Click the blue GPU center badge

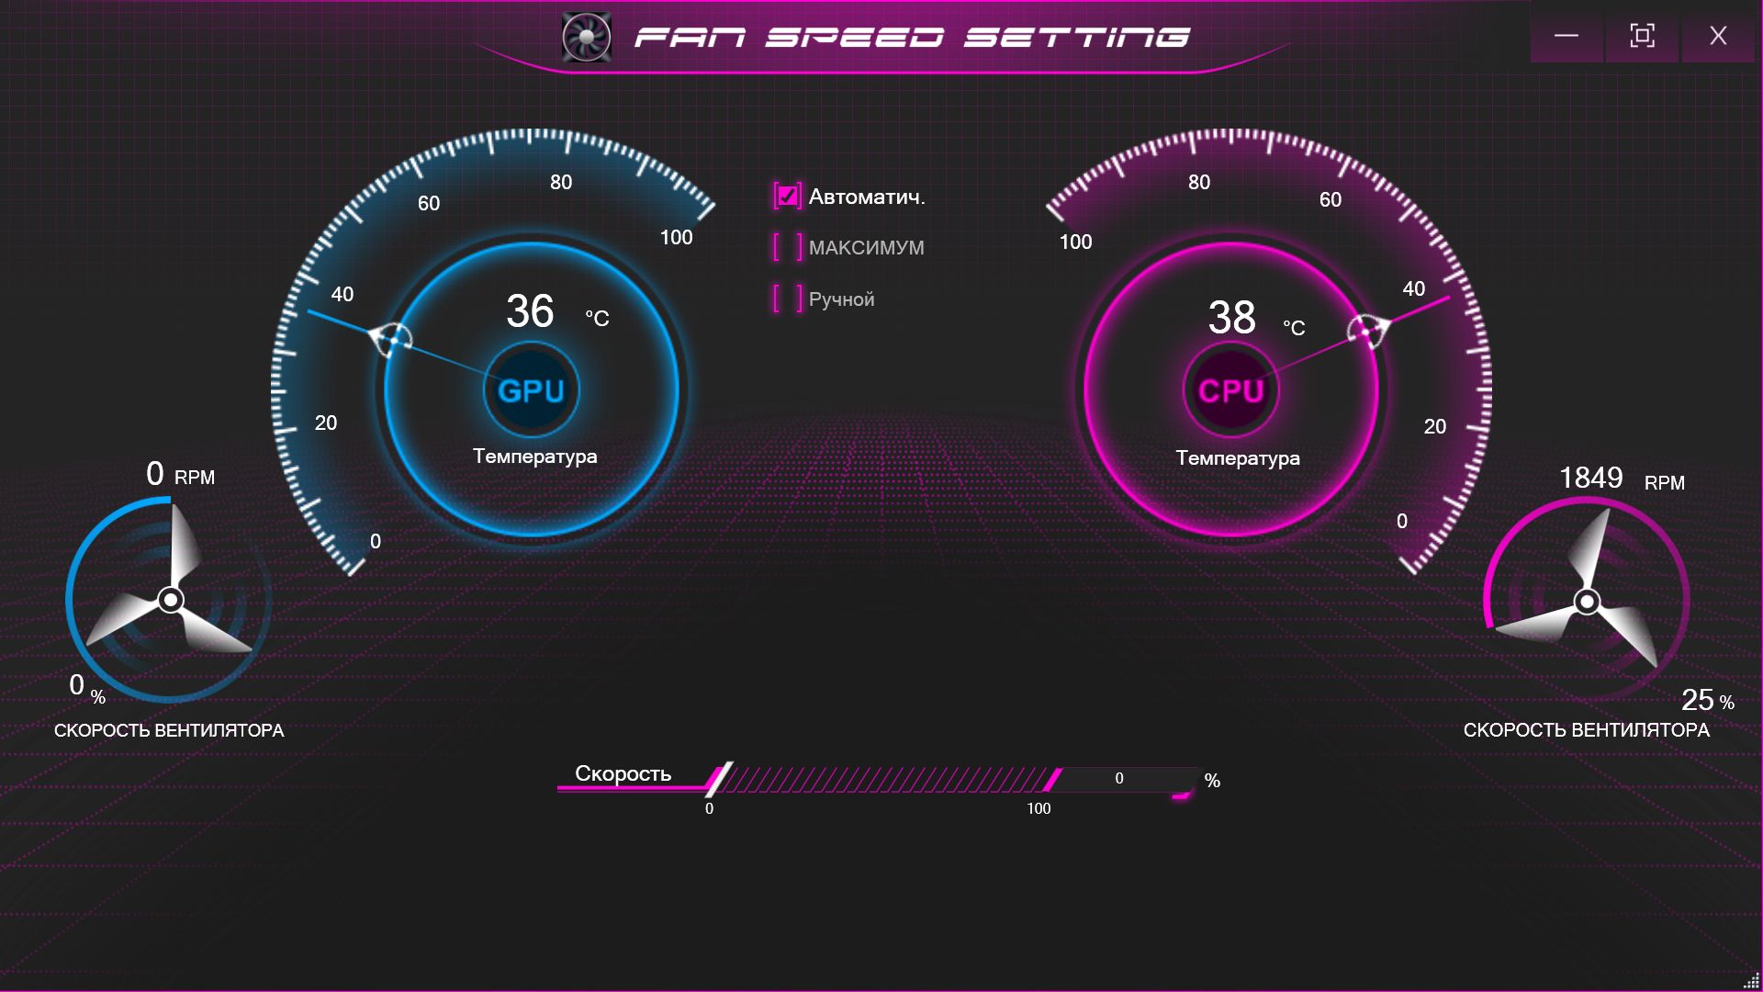[531, 390]
